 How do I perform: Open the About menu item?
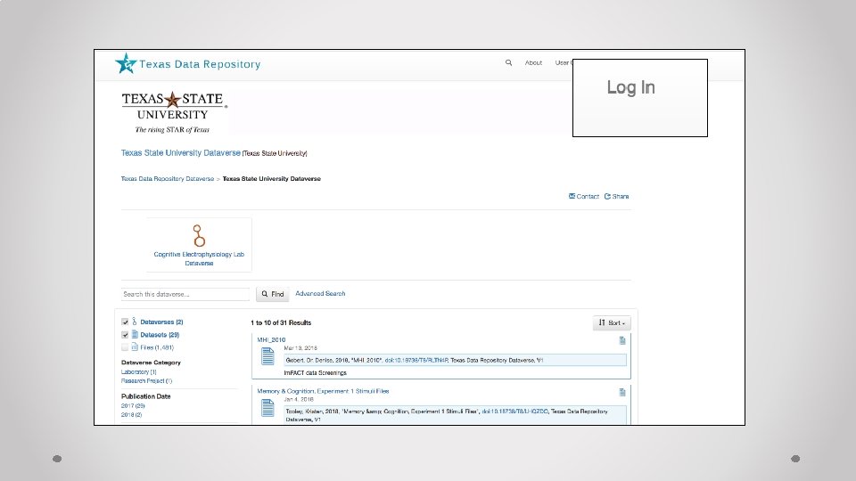[533, 62]
